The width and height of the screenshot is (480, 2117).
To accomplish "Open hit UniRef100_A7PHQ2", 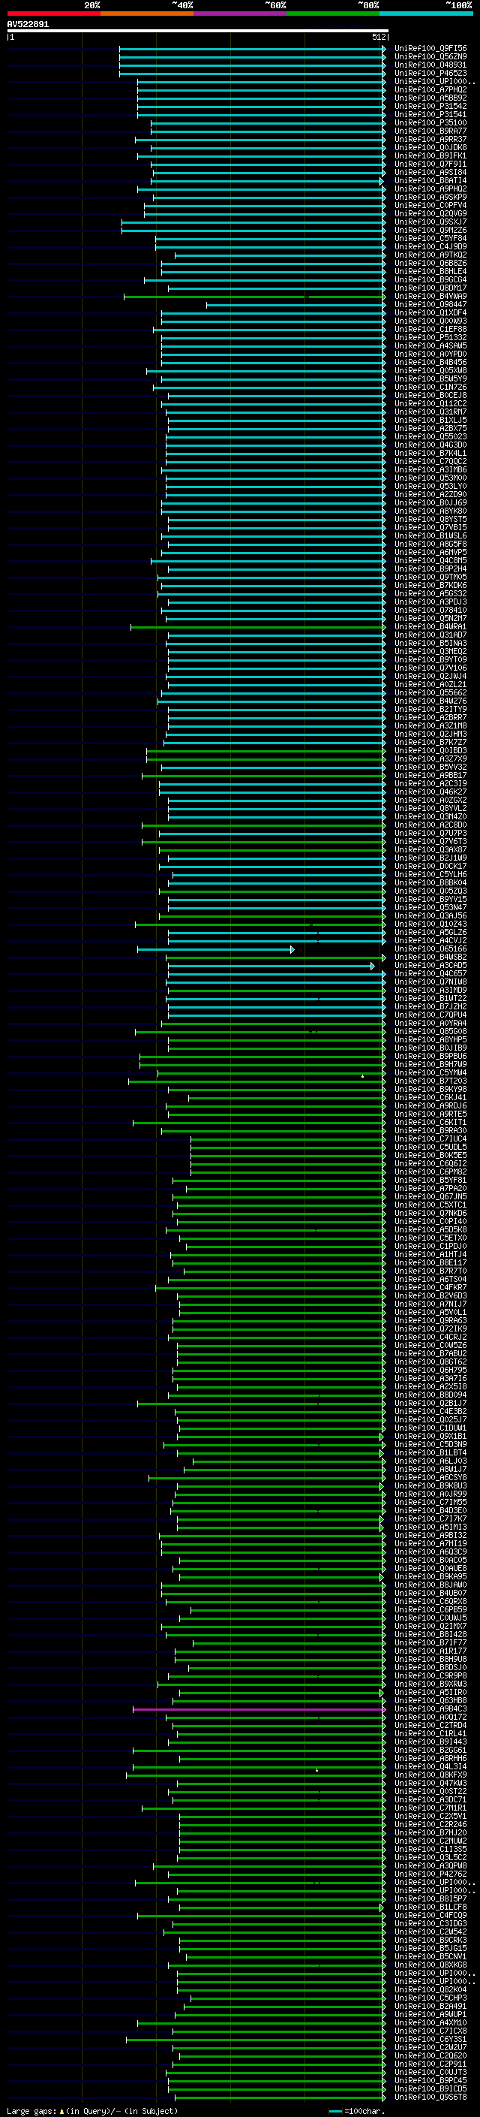I will (430, 89).
